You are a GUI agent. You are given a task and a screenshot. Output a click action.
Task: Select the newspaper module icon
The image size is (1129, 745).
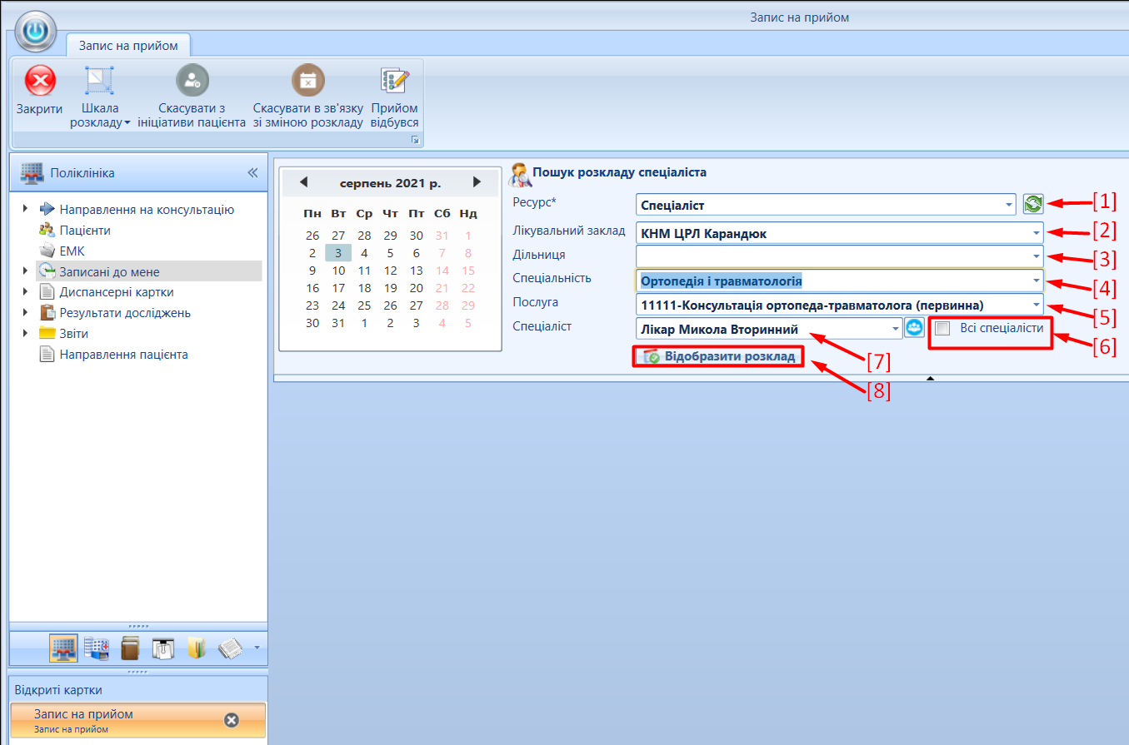click(230, 648)
